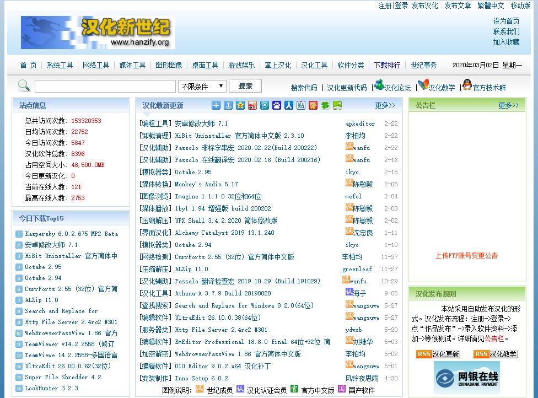Click the 汉化新世纪 site logo
Image resolution: width=538 pixels, height=398 pixels.
[98, 33]
